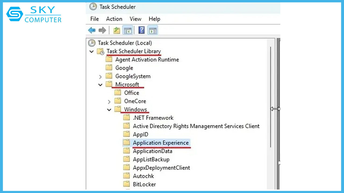The width and height of the screenshot is (344, 193).
Task: Toggle the Show/Hide Action Pane icon
Action: click(x=153, y=30)
